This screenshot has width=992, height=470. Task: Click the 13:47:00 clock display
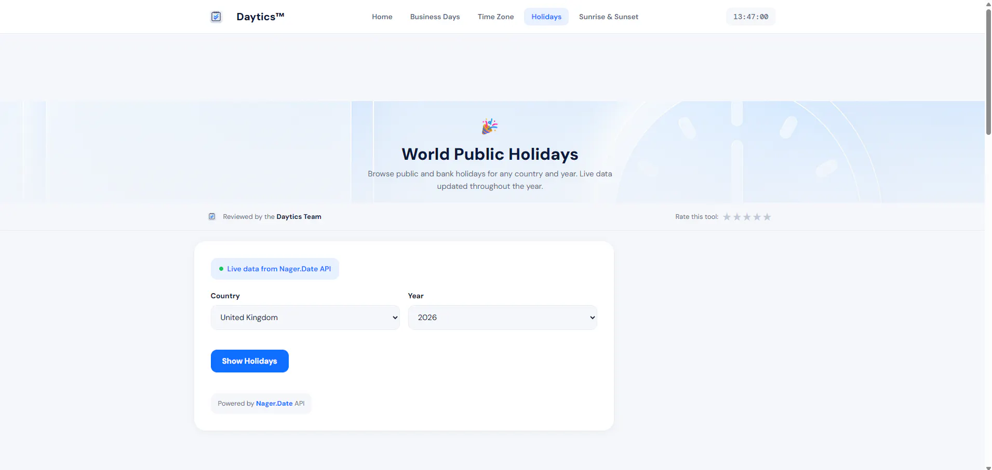[x=751, y=17]
